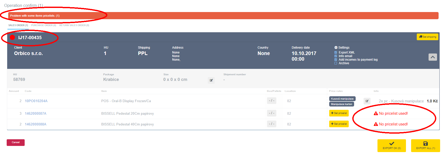Screen dimensions: 445x160
Task: Set pricelist for BISSELL Pedestal 40Cm
Action: tap(339, 124)
